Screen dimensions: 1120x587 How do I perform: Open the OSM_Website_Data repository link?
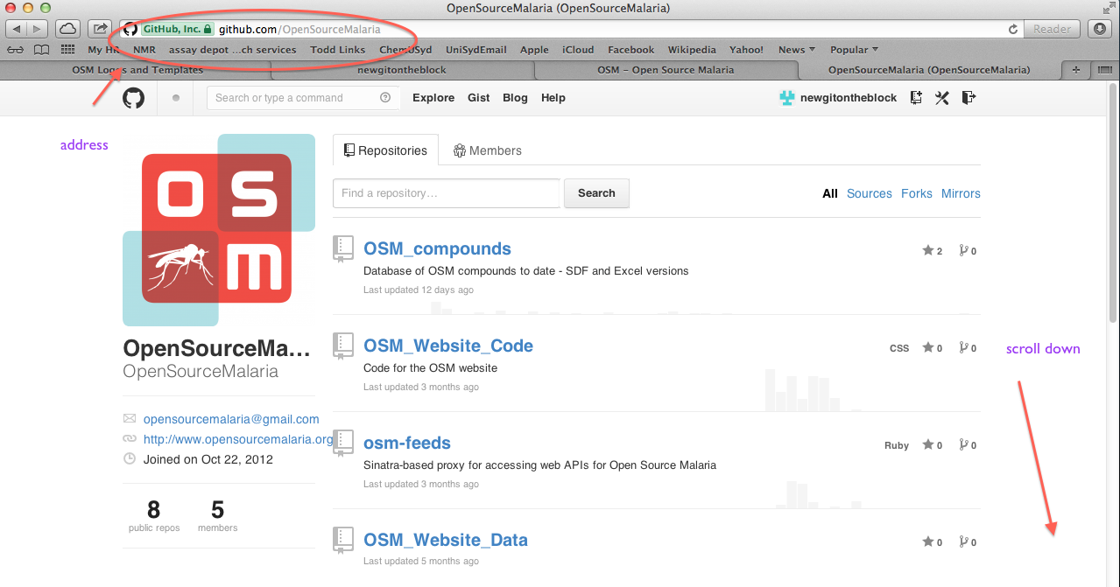point(446,540)
